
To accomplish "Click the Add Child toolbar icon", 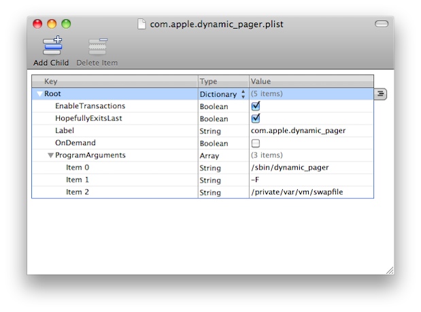I will pyautogui.click(x=52, y=46).
